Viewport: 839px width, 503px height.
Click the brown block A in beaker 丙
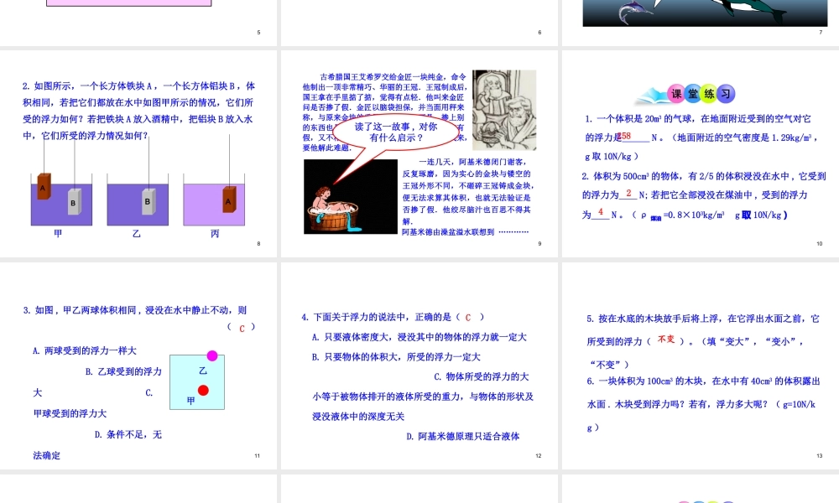[229, 200]
